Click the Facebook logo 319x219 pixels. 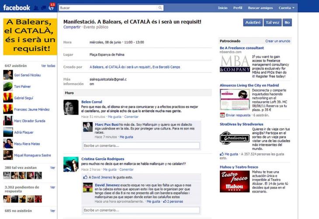17,8
